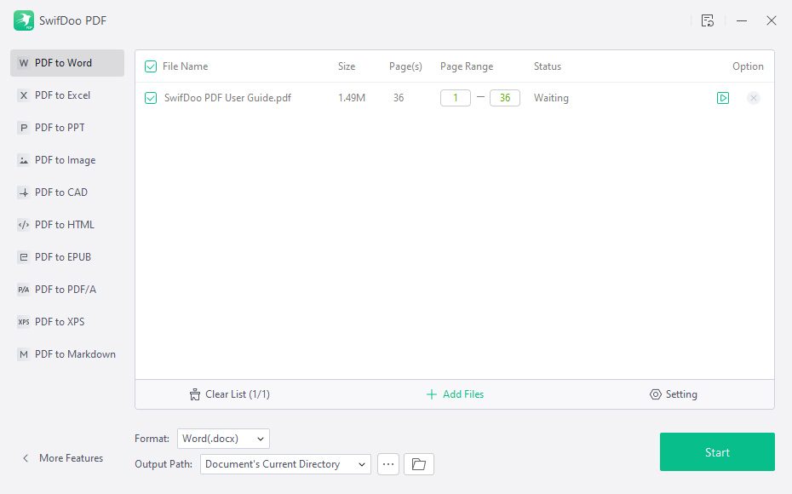
Task: Switch to PDF to HTML
Action: coord(67,225)
